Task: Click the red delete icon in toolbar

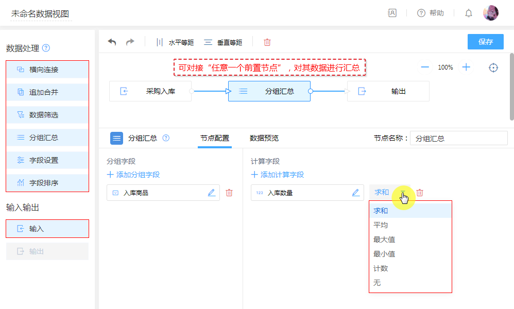Action: [x=267, y=42]
